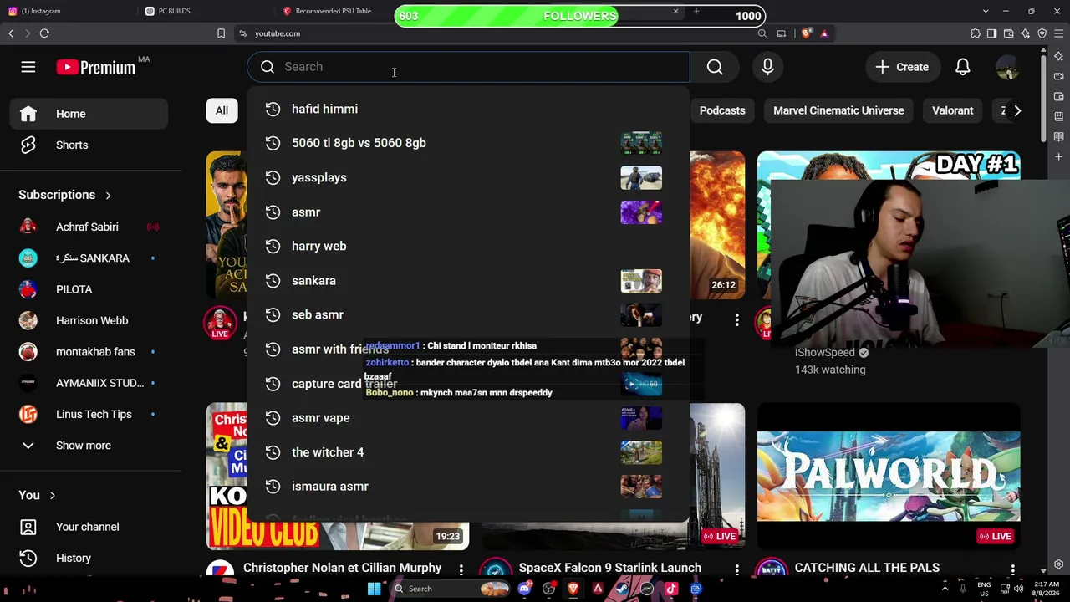Open Discord from the taskbar
Screen dimensions: 1070x602
pyautogui.click(x=524, y=589)
